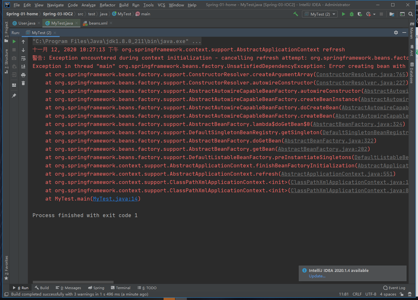The height and width of the screenshot is (300, 418).
Task: Click the Build project hammer icon
Action: pos(296,14)
